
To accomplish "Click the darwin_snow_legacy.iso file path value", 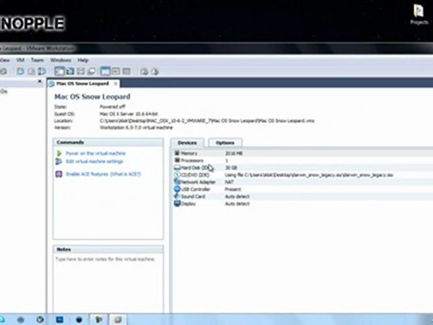I will 309,175.
